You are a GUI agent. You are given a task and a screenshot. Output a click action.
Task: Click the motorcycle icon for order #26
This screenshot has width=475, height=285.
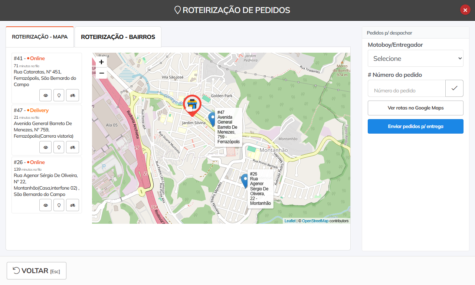click(x=72, y=205)
